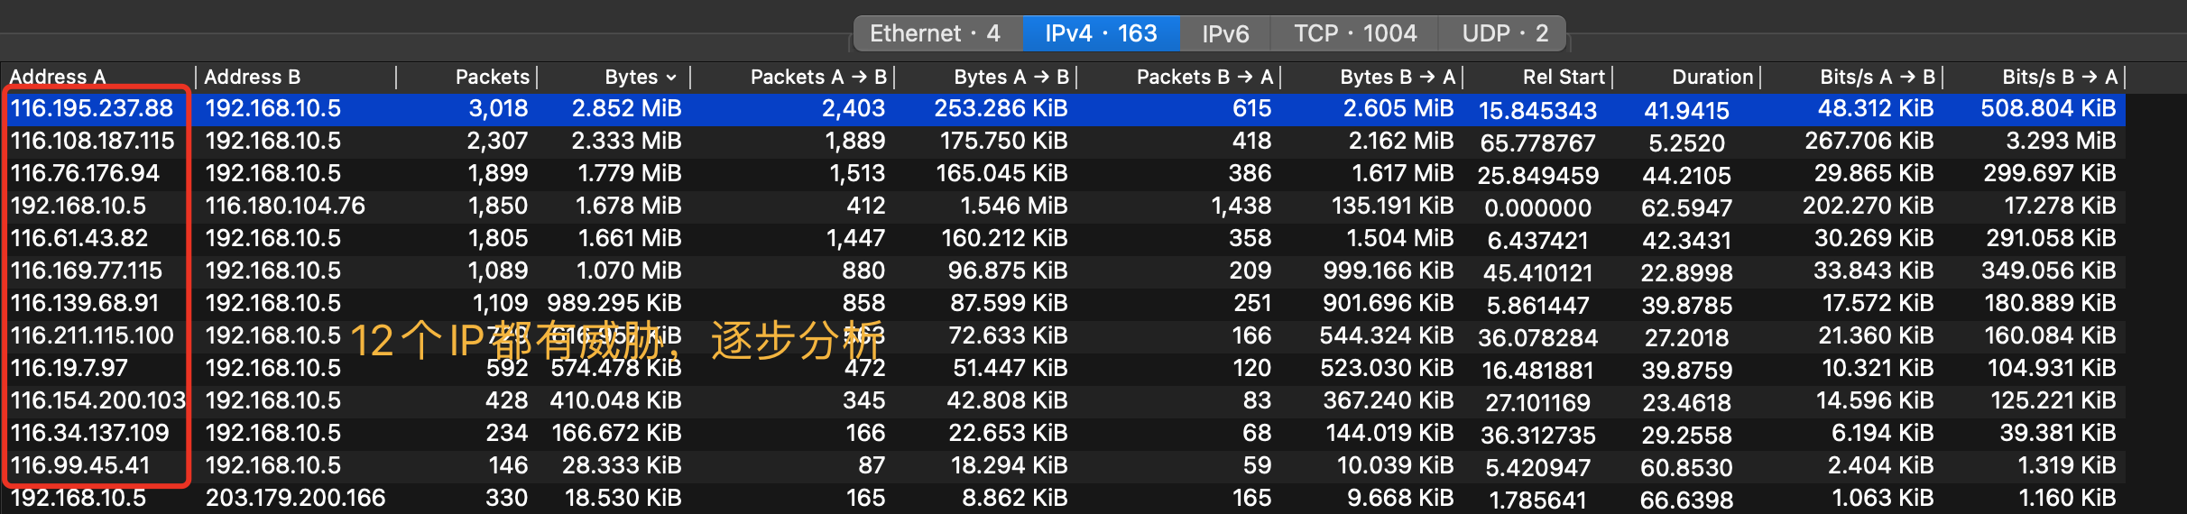Open the IPv6 tab

[x=1224, y=33]
